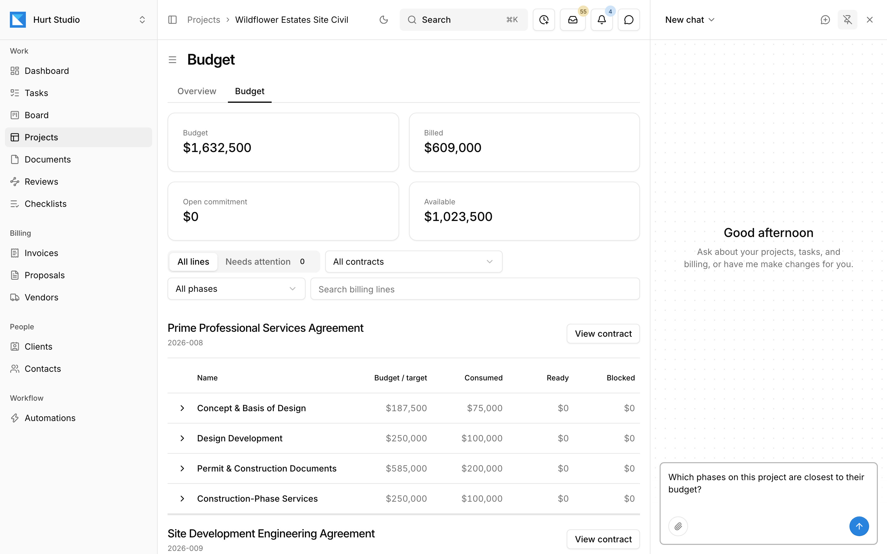Open Invoices in sidebar
This screenshot has width=887, height=554.
79,253
